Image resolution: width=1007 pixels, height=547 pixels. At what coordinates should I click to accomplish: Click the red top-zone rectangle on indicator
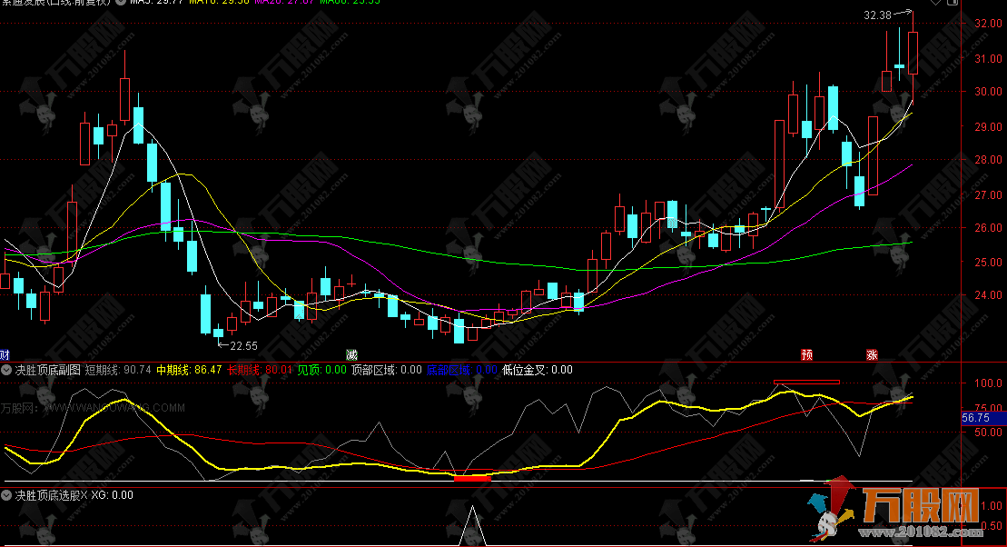(x=806, y=382)
